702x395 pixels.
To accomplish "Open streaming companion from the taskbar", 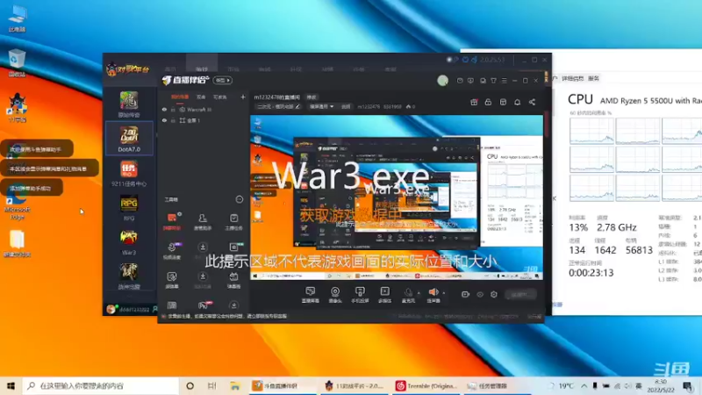I will pyautogui.click(x=282, y=385).
